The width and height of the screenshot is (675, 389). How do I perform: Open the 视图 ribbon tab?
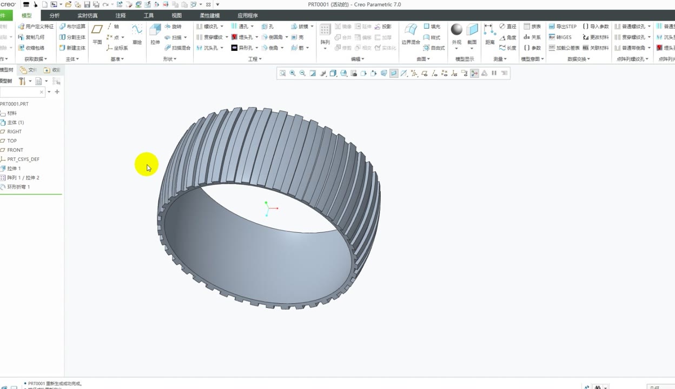177,16
